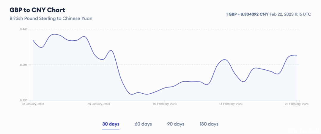Click the 23 January, 2023 axis label
The width and height of the screenshot is (321, 134).
(x=33, y=104)
